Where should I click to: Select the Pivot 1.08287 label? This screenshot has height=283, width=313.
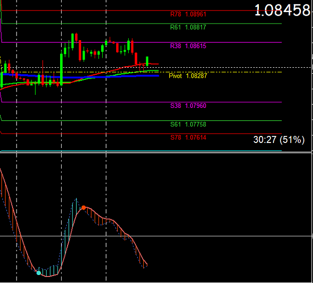click(x=188, y=76)
